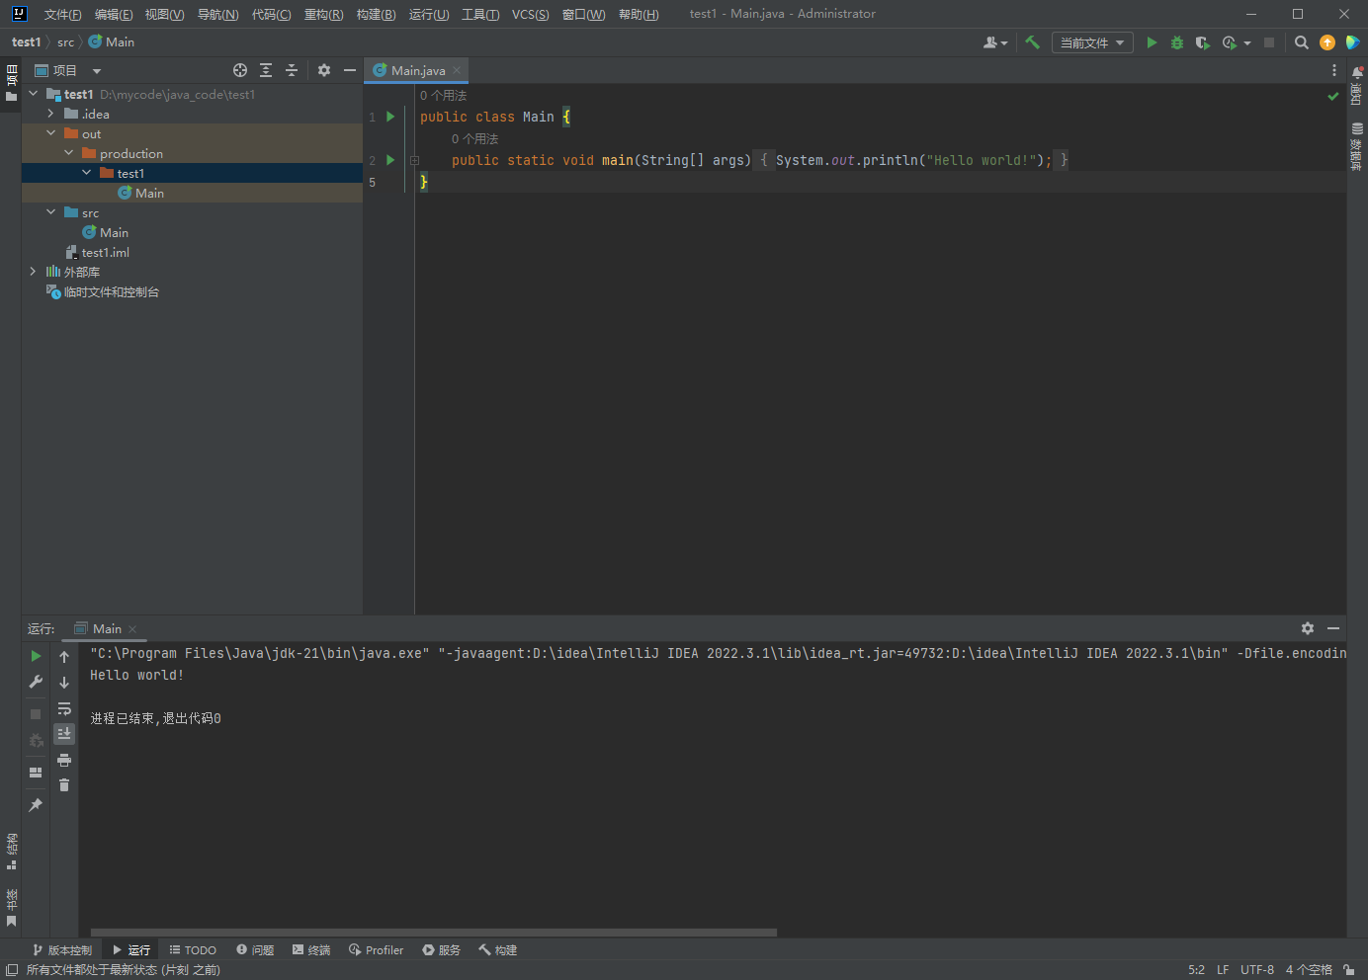Print run output with printer icon
The height and width of the screenshot is (980, 1368).
pos(64,760)
